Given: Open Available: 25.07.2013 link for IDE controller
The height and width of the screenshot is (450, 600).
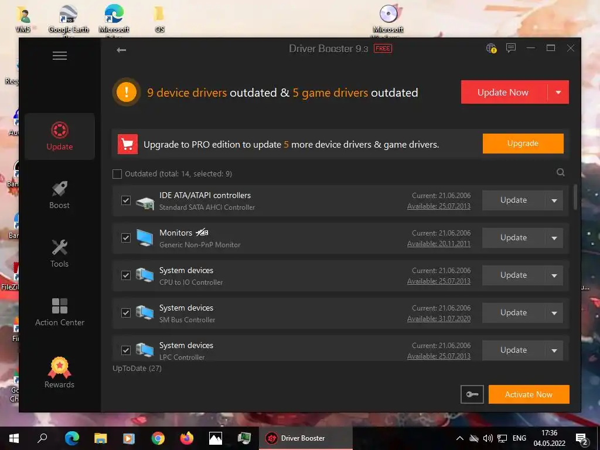Looking at the screenshot, I should click(x=439, y=206).
